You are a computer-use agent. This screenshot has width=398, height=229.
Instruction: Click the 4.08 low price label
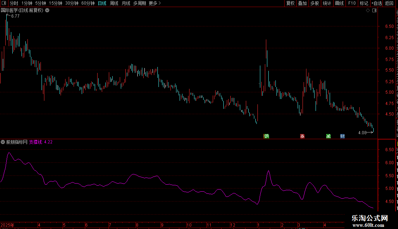(x=362, y=132)
